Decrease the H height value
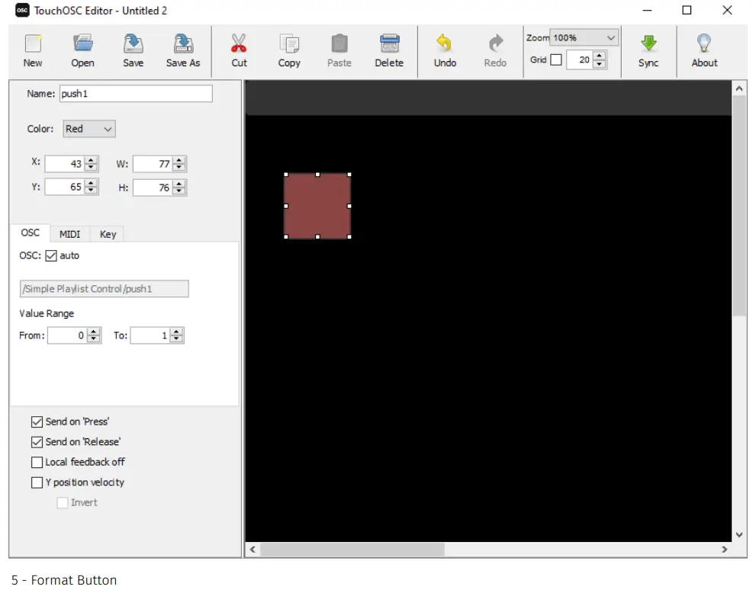This screenshot has height=593, width=753. [179, 191]
